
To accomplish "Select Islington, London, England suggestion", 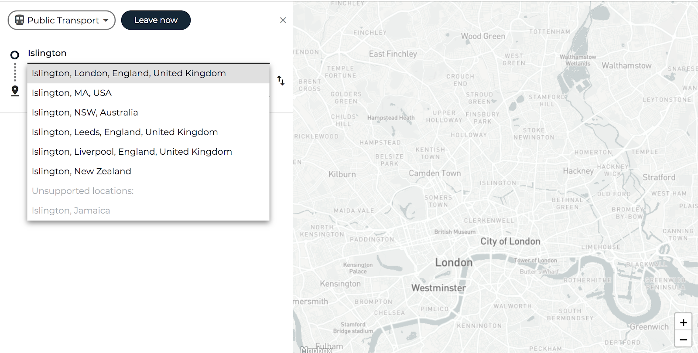I will 129,73.
